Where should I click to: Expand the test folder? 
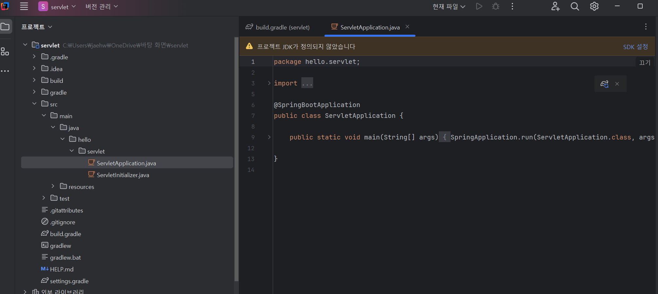pyautogui.click(x=44, y=198)
